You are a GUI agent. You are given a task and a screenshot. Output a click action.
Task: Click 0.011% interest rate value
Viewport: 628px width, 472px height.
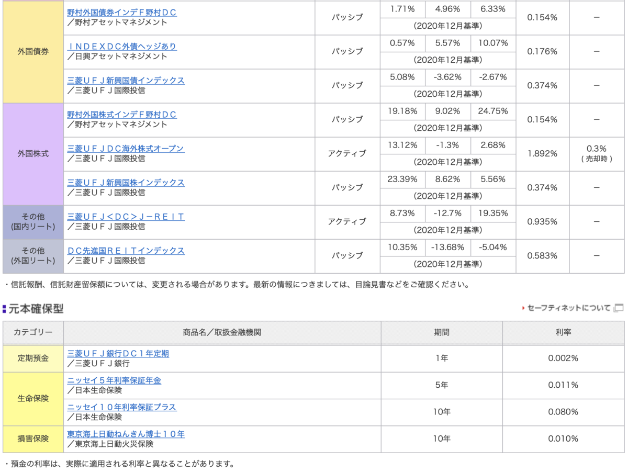(x=563, y=385)
